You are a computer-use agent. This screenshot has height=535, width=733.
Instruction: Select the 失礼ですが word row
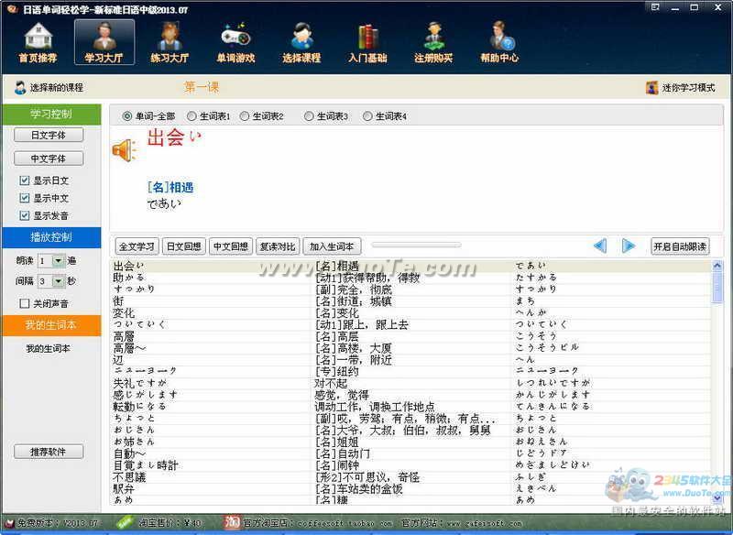pyautogui.click(x=411, y=383)
